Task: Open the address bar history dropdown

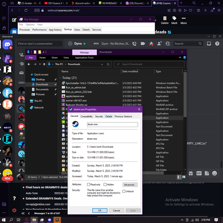Action: coord(102,64)
